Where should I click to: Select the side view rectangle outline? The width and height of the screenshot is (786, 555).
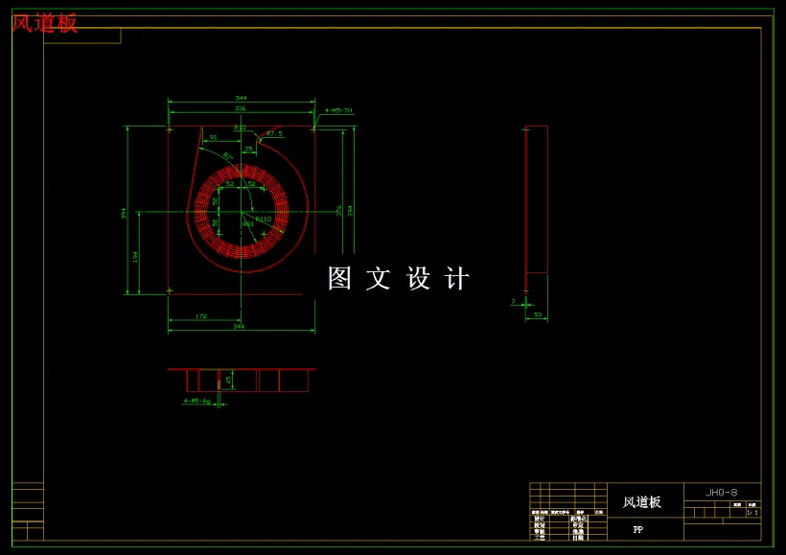(x=537, y=199)
